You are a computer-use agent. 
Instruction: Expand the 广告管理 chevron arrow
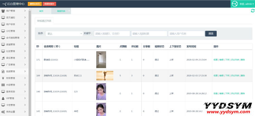(25, 65)
